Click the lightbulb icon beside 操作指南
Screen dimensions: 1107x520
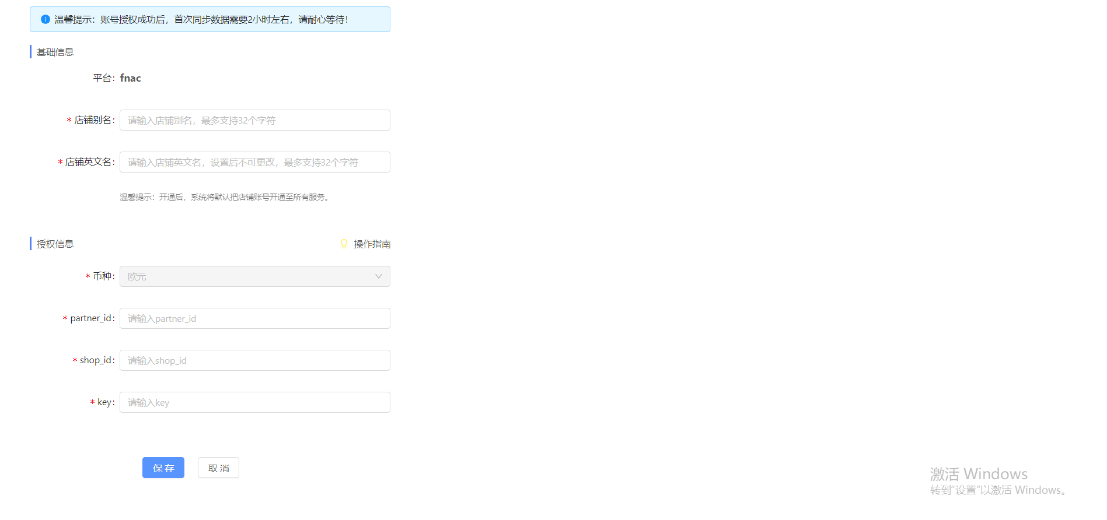344,244
